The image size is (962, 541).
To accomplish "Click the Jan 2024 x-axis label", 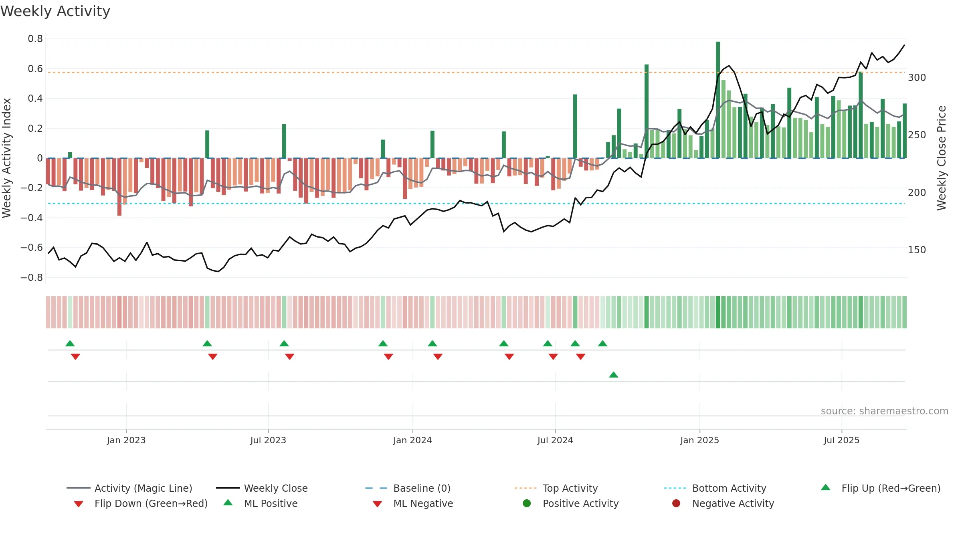I will 412,440.
